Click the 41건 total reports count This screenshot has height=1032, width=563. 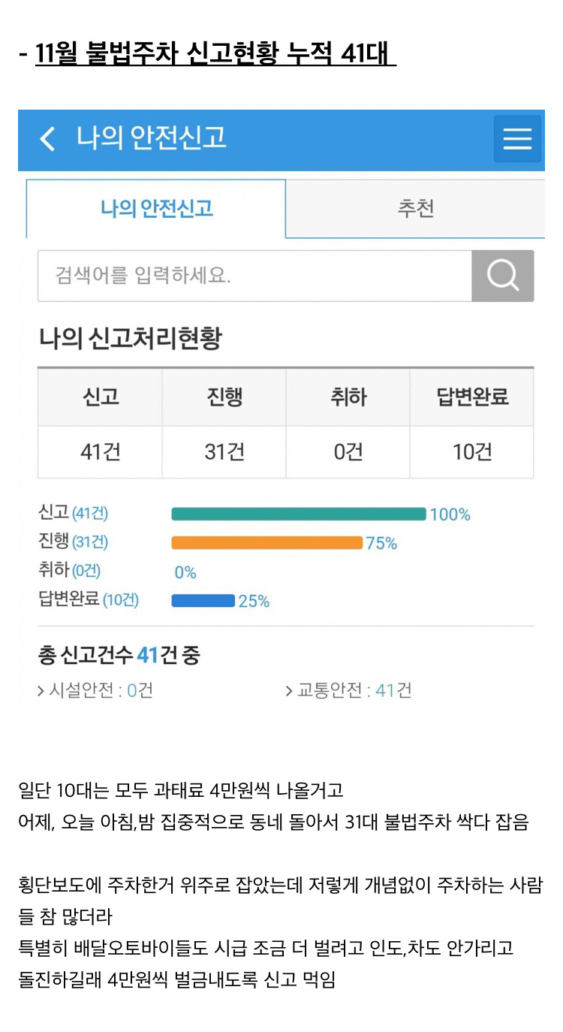[x=99, y=451]
